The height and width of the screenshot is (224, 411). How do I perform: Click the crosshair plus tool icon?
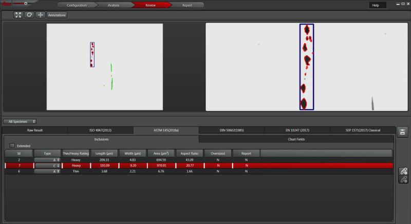pos(40,15)
